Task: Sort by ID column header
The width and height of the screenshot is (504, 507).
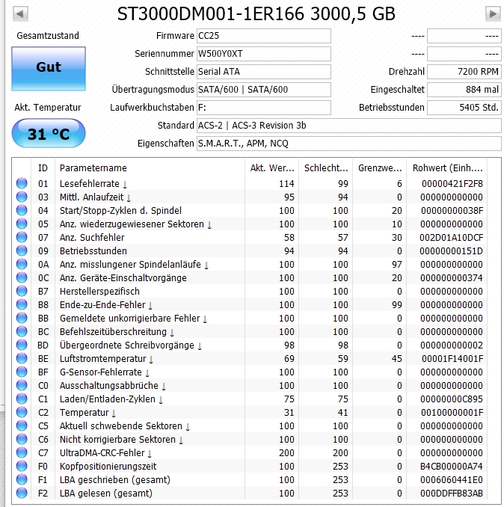Action: click(x=43, y=168)
